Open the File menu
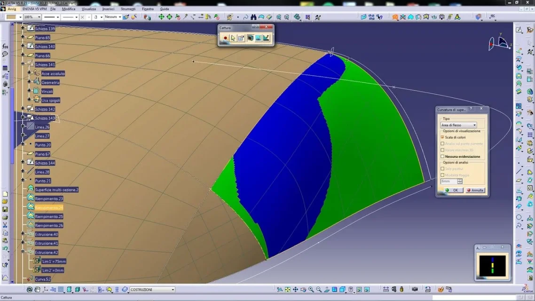535x301 pixels. tap(53, 9)
